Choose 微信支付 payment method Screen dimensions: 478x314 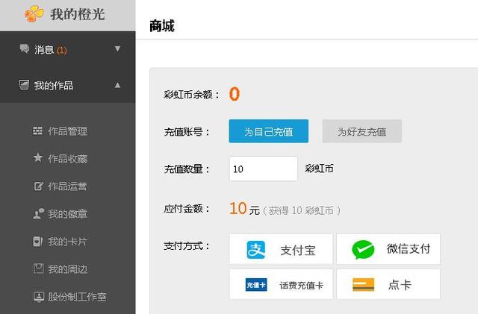point(388,249)
